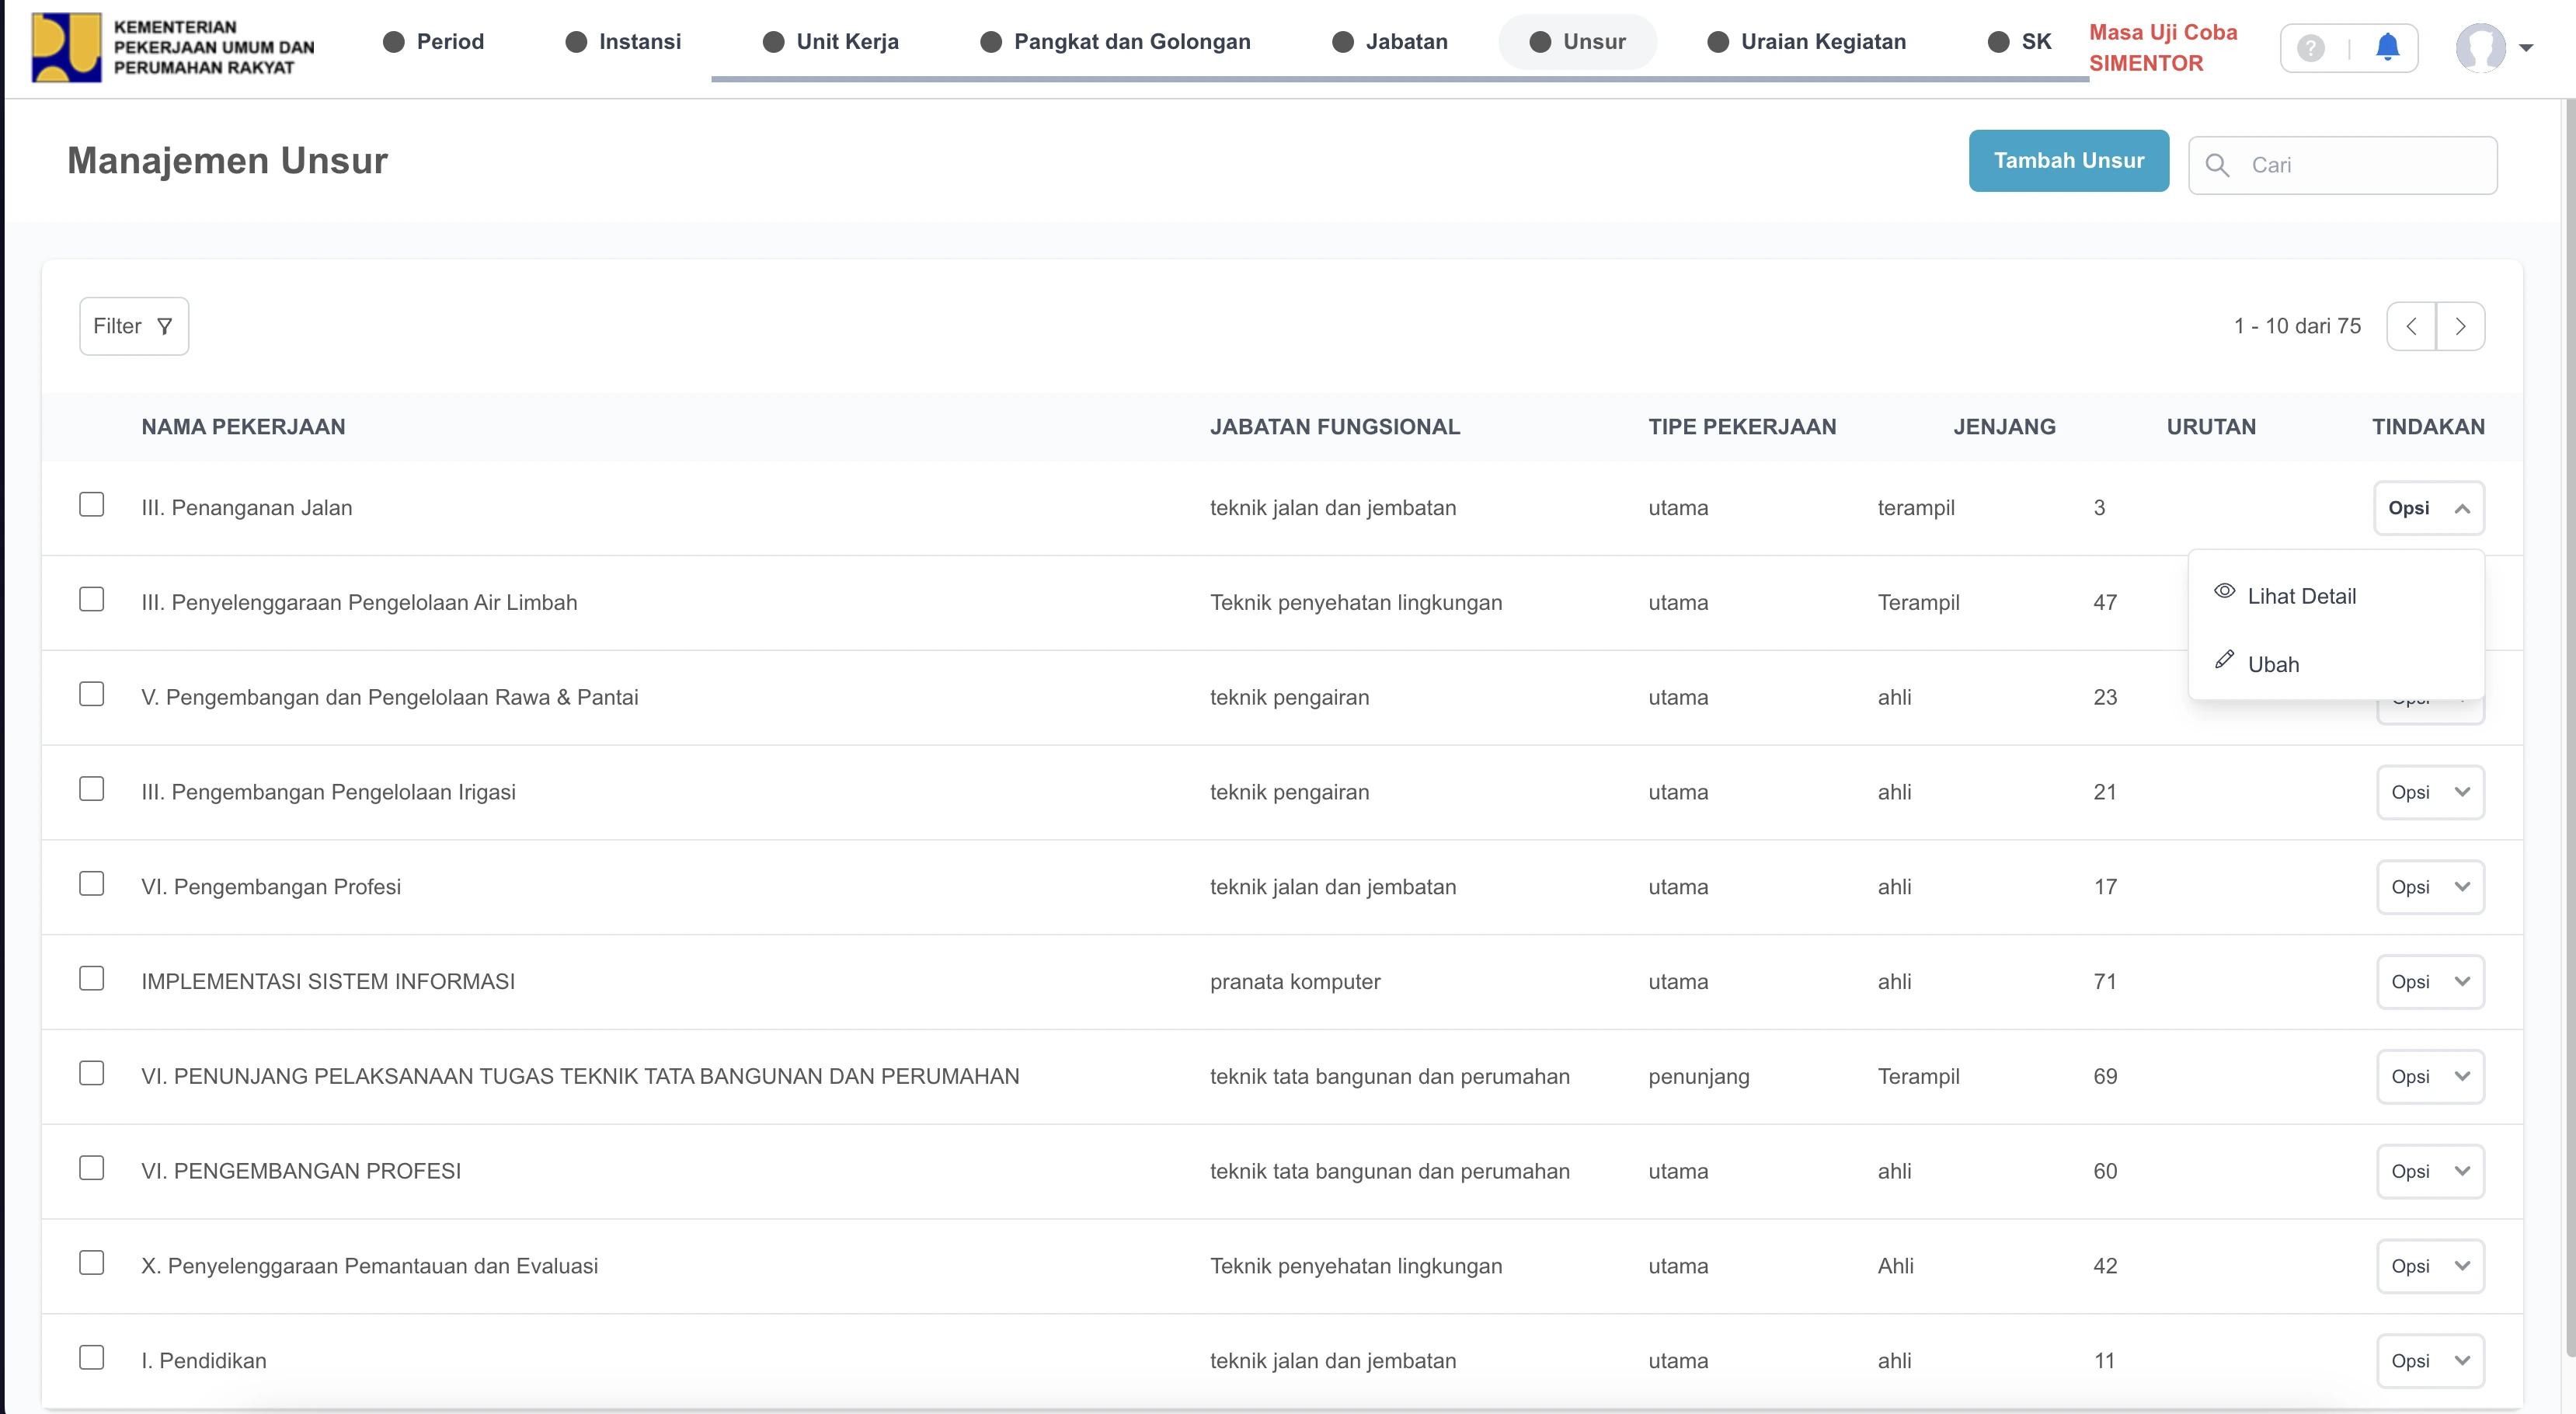This screenshot has width=2576, height=1414.
Task: Open the user avatar profile menu
Action: [x=2480, y=47]
